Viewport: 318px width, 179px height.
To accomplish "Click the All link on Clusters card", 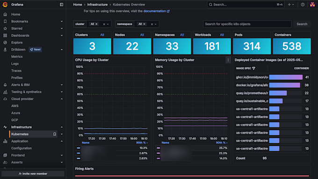I will pyautogui.click(x=102, y=35).
